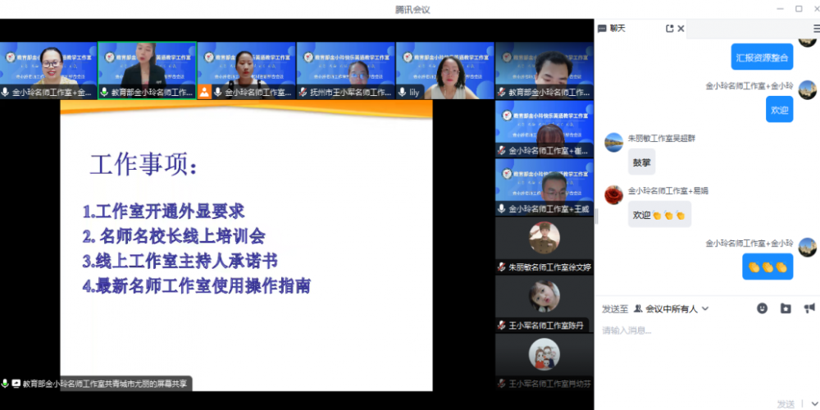
Task: Select the lily participant video tile
Action: click(445, 71)
